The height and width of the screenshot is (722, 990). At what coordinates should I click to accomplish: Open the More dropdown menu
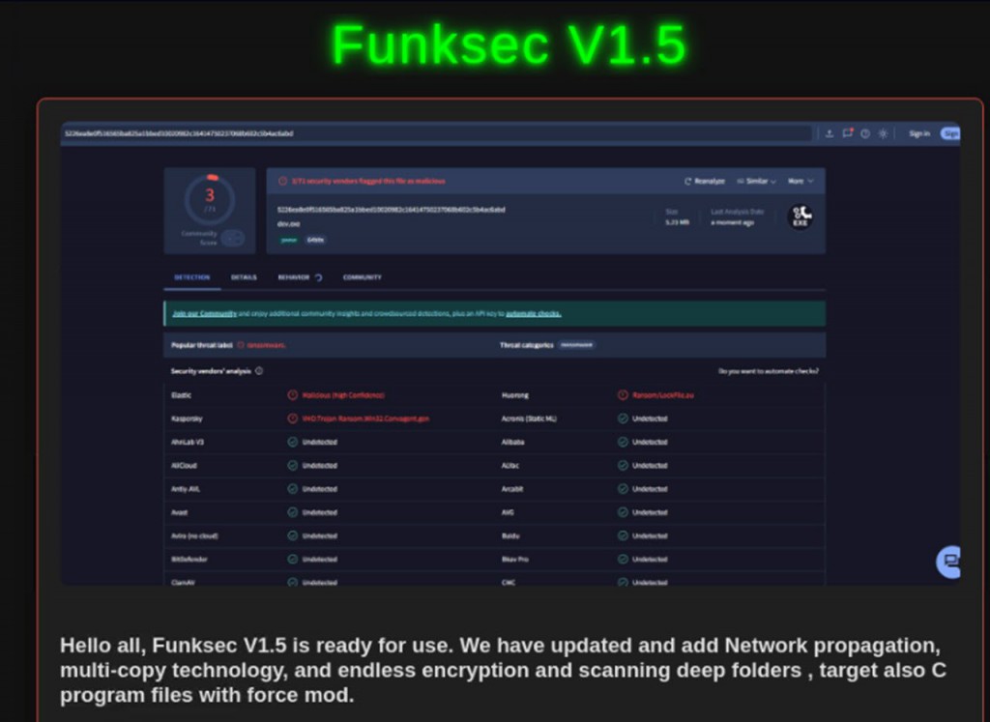pos(799,181)
